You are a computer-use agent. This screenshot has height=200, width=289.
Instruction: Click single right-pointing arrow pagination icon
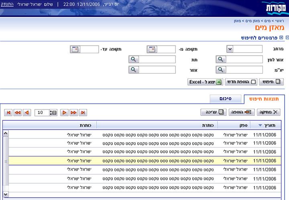(64, 113)
